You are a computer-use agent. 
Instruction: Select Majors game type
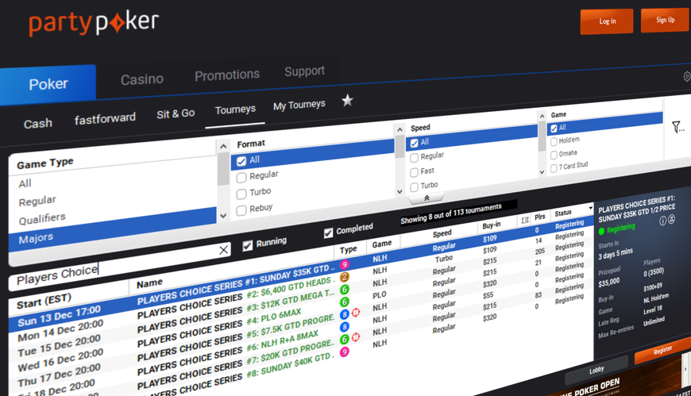pyautogui.click(x=112, y=231)
